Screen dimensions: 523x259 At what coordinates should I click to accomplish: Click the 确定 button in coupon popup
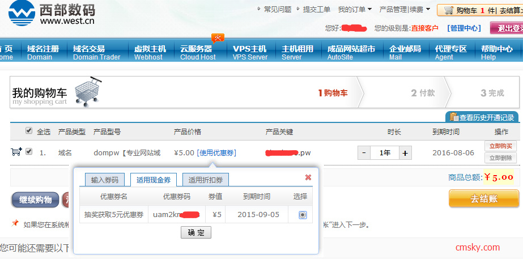[196, 233]
